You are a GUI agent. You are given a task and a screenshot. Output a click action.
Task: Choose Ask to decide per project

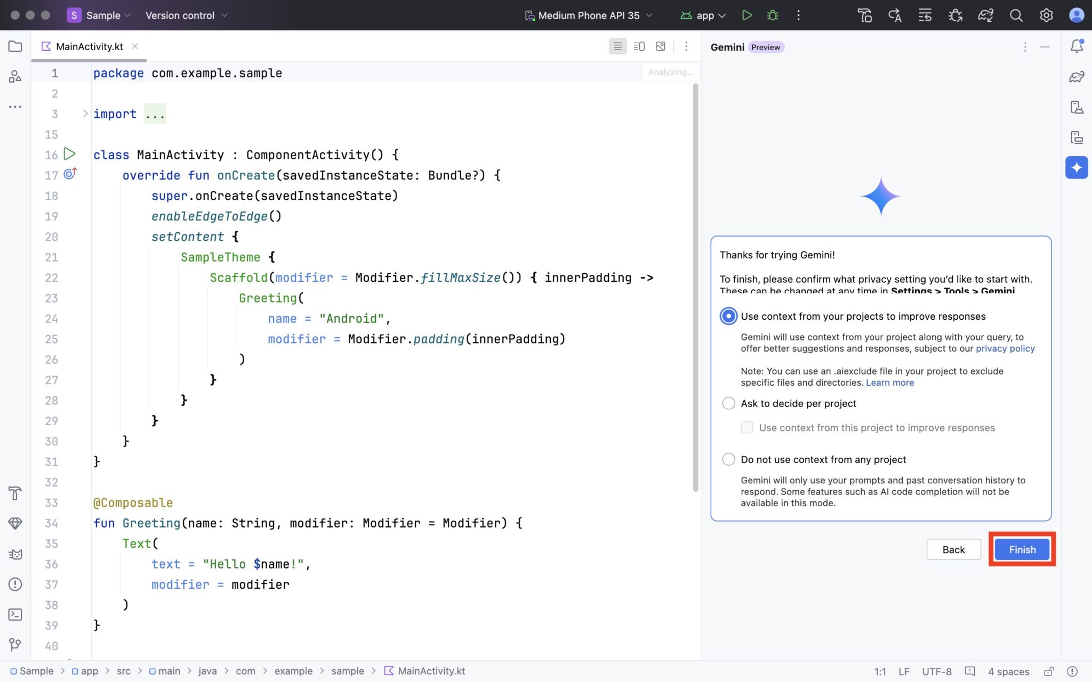728,403
